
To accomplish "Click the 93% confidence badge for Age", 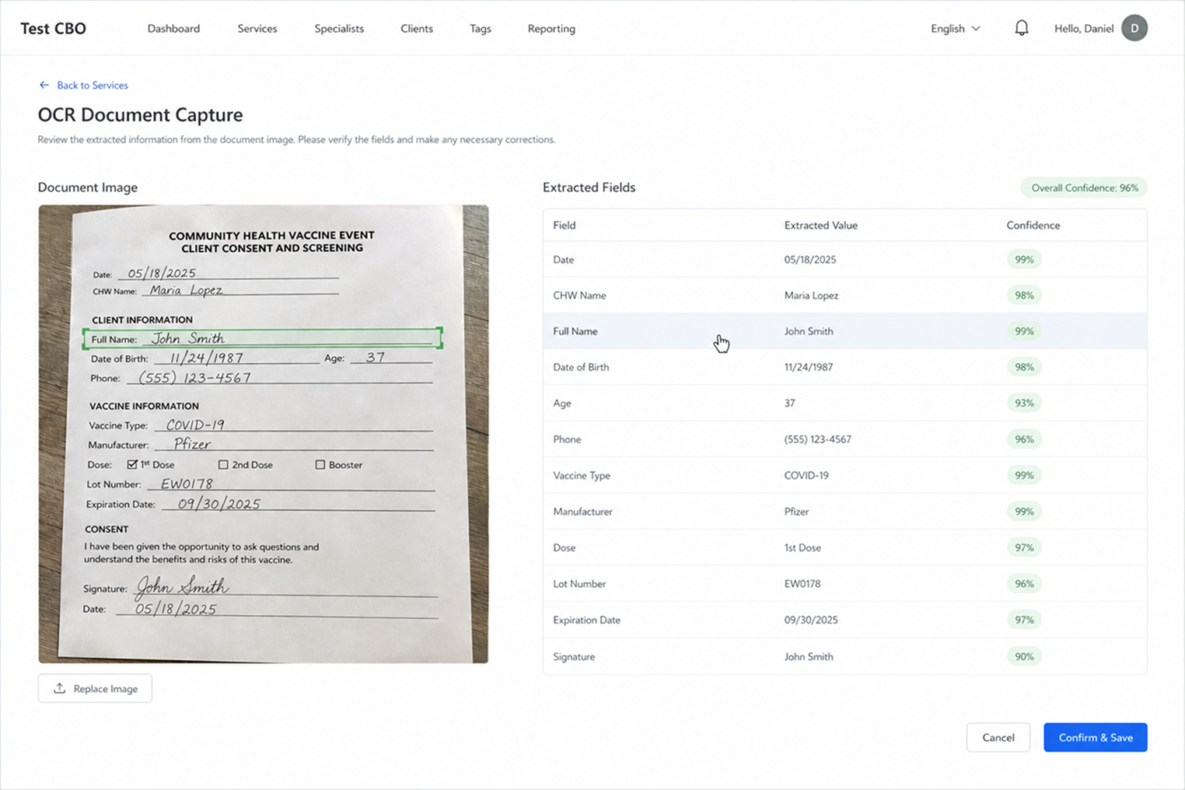I will tap(1024, 403).
